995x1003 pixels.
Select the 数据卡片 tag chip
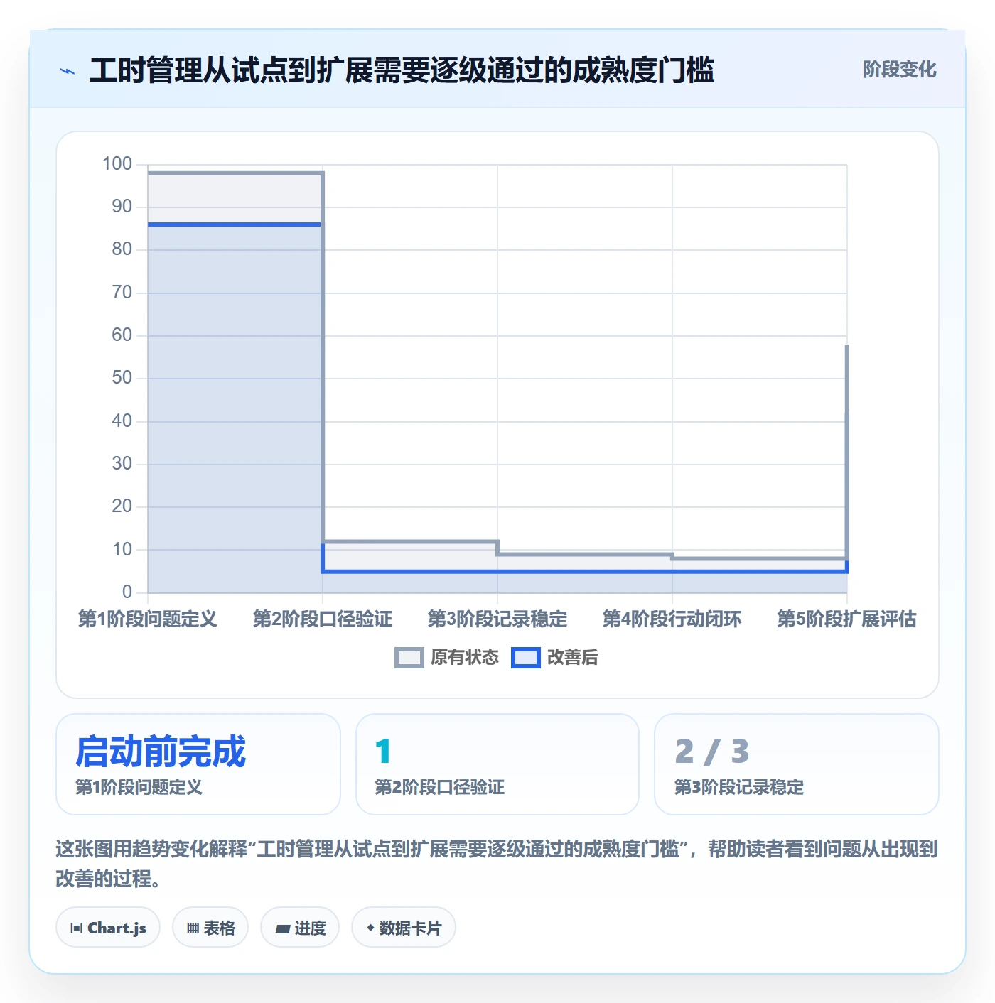tap(404, 928)
